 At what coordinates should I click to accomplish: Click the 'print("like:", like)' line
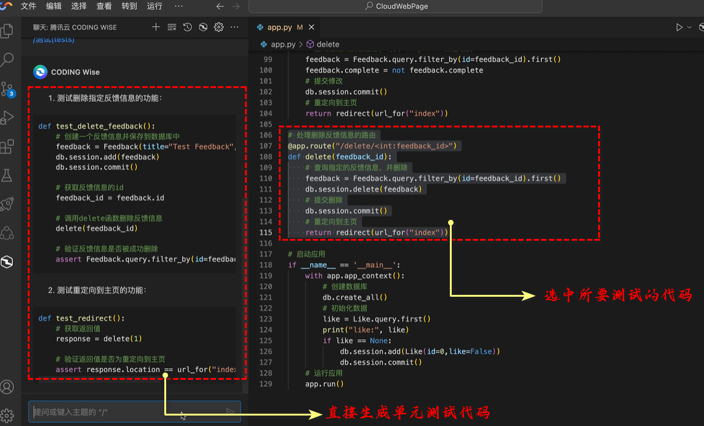pos(366,329)
